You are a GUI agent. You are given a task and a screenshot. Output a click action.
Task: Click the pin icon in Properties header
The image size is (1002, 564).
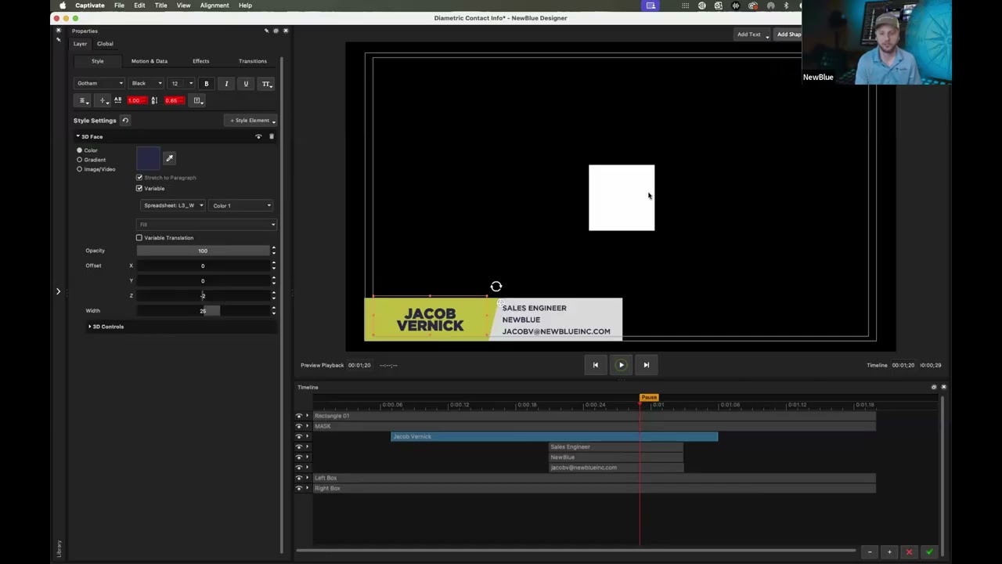point(266,31)
